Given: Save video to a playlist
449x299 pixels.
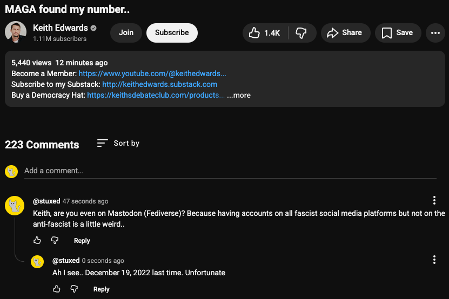Looking at the screenshot, I should coord(397,33).
